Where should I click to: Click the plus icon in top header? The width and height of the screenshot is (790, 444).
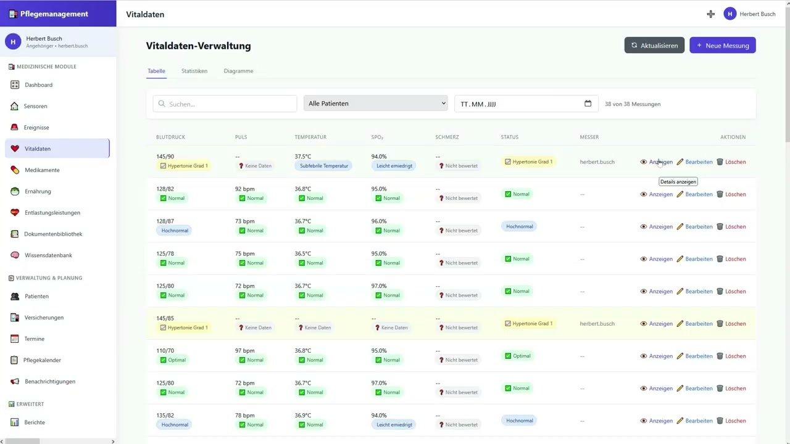[x=710, y=14]
